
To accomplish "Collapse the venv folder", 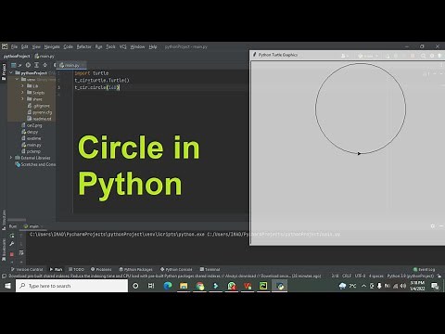I will (x=18, y=80).
